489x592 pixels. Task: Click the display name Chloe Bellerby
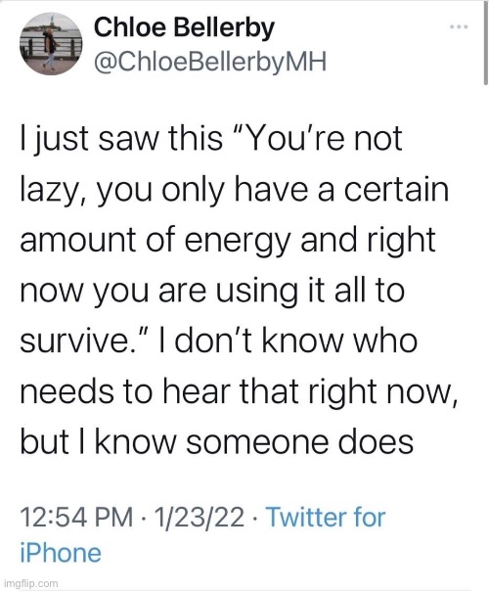pyautogui.click(x=184, y=28)
